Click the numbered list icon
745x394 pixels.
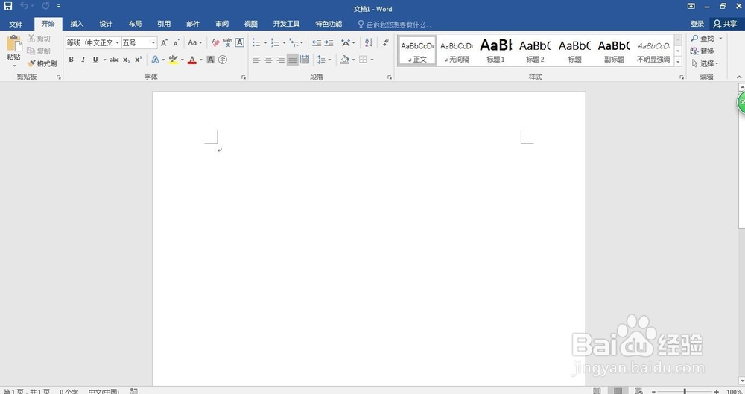pyautogui.click(x=275, y=42)
